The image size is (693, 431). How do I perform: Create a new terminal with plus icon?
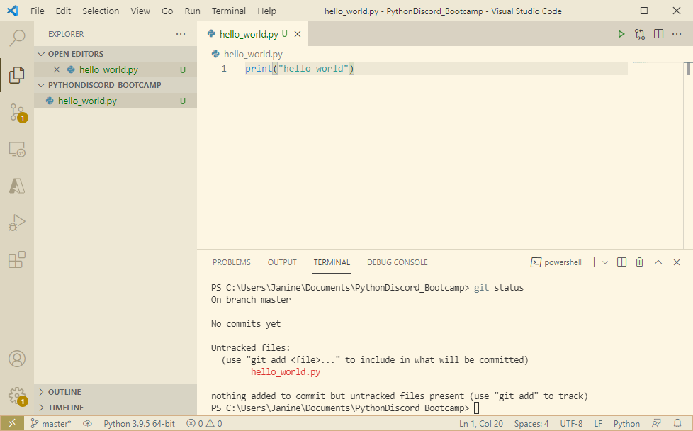594,262
